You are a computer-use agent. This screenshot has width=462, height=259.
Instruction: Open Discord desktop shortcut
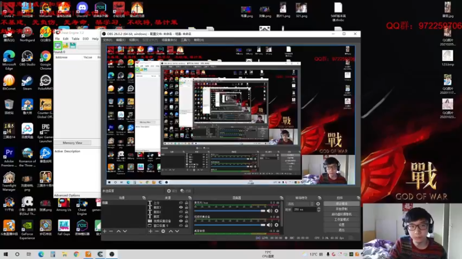point(82,9)
